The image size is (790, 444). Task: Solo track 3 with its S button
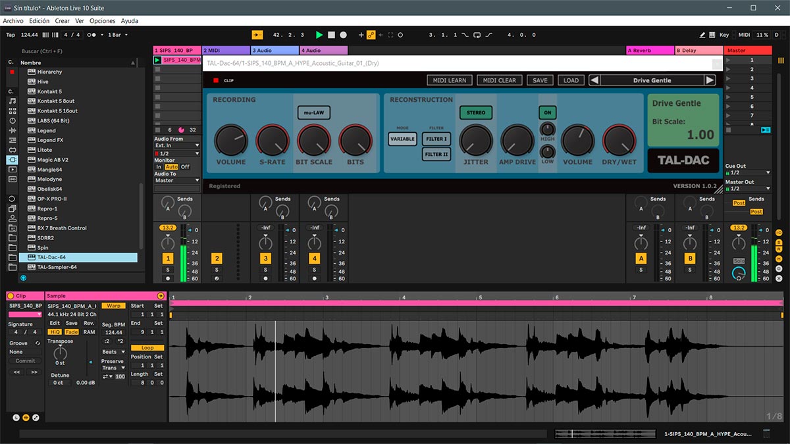point(265,270)
